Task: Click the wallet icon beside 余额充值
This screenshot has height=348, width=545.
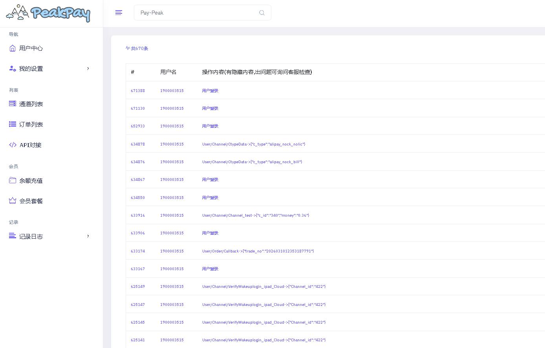Action: pyautogui.click(x=13, y=180)
